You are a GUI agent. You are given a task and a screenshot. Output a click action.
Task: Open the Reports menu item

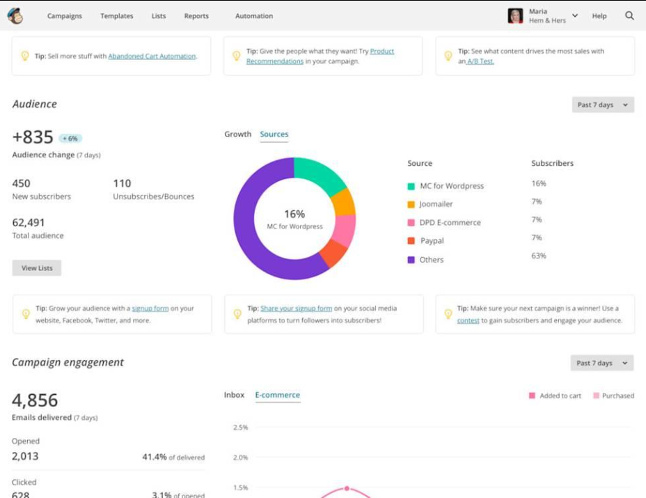point(196,16)
